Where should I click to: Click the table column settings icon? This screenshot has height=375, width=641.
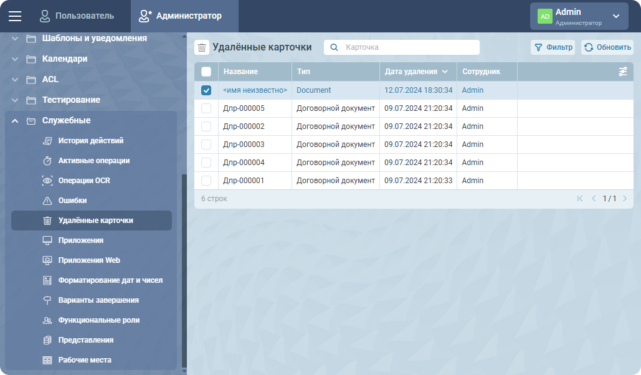[623, 72]
